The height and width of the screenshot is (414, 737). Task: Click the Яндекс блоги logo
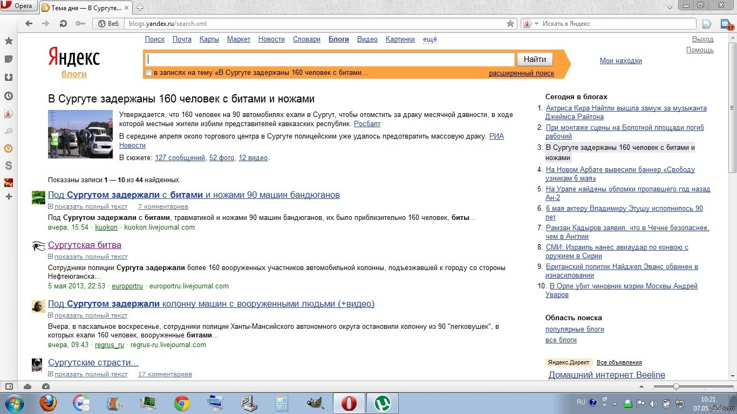pos(74,63)
